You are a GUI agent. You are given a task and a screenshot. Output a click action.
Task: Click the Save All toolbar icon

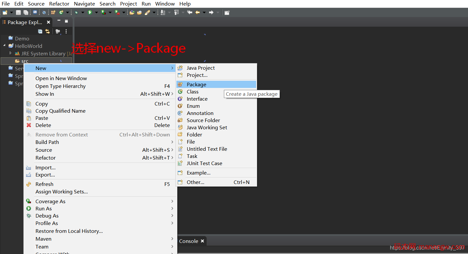coord(26,12)
